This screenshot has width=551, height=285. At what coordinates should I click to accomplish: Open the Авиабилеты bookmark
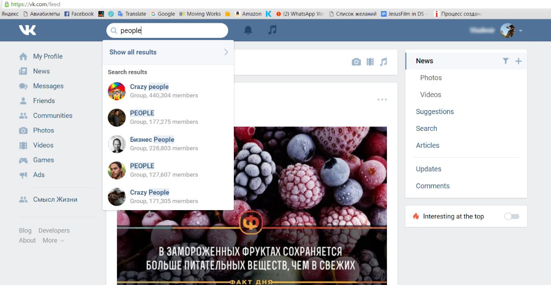pos(41,14)
